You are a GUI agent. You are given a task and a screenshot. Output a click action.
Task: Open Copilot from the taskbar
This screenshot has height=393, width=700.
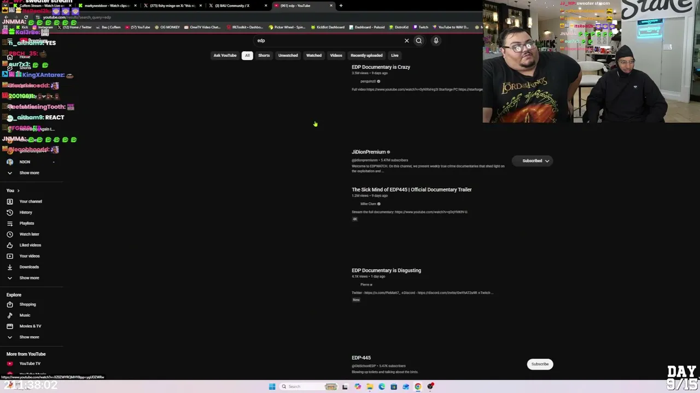[358, 386]
